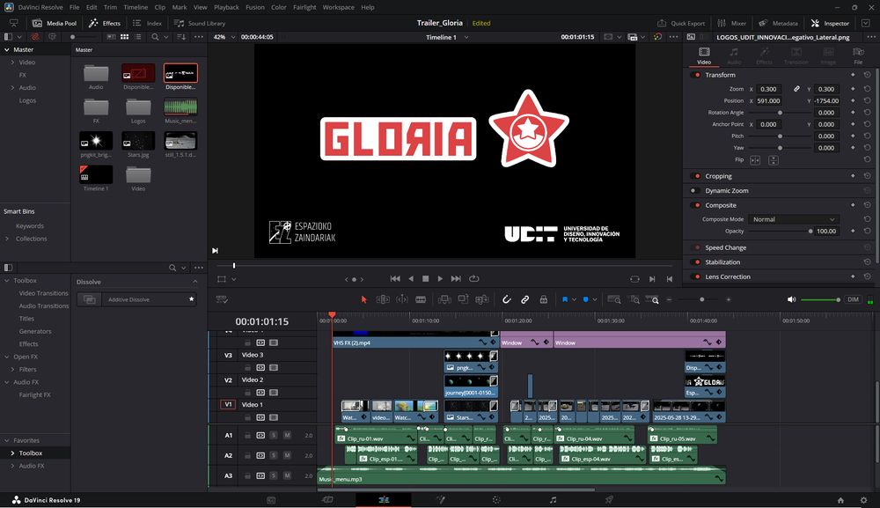Collapse the Dissolve effects group
Screen dimensions: 880x508
pos(194,282)
